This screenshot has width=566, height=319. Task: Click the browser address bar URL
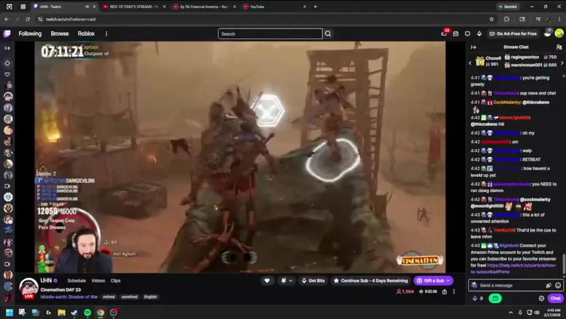[71, 19]
